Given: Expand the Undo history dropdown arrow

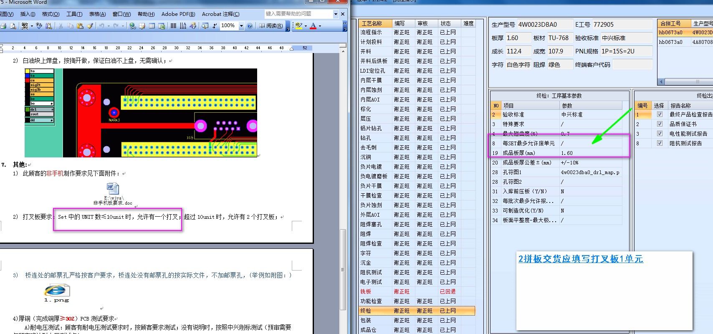Looking at the screenshot, I should pos(109,26).
